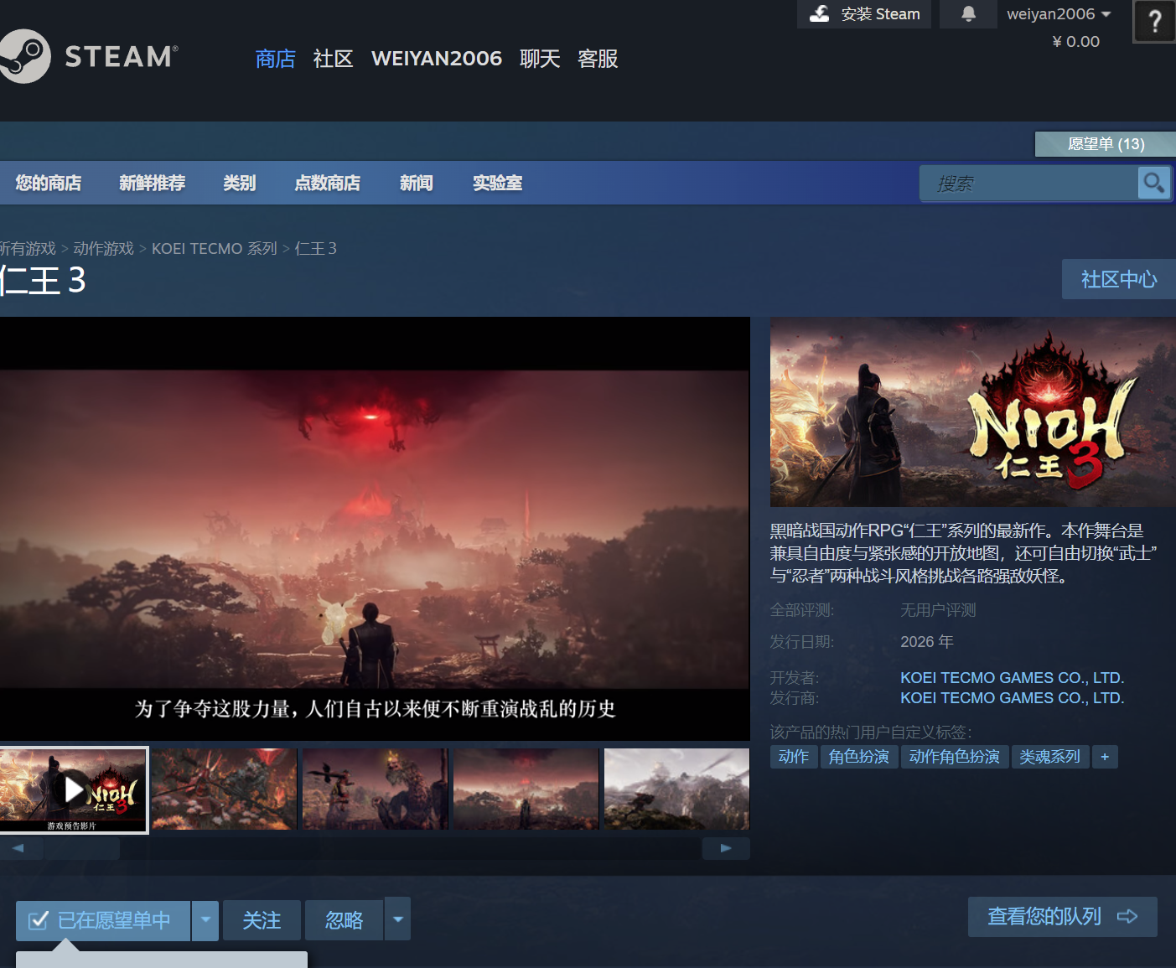
Task: Click the developer KOEI TECMO GAMES link
Action: (x=1013, y=677)
